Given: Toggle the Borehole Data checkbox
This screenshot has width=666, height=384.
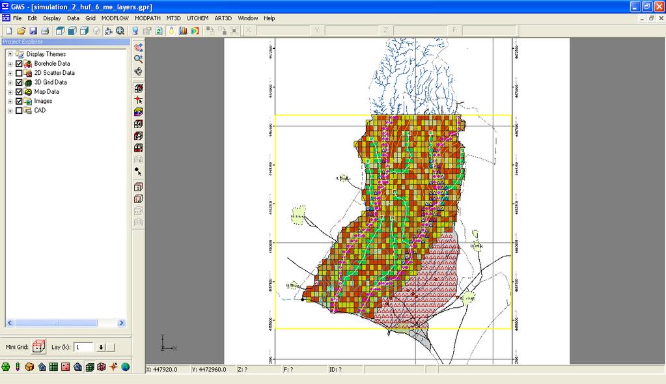Looking at the screenshot, I should click(19, 64).
